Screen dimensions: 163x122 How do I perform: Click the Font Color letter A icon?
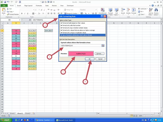click(43, 13)
